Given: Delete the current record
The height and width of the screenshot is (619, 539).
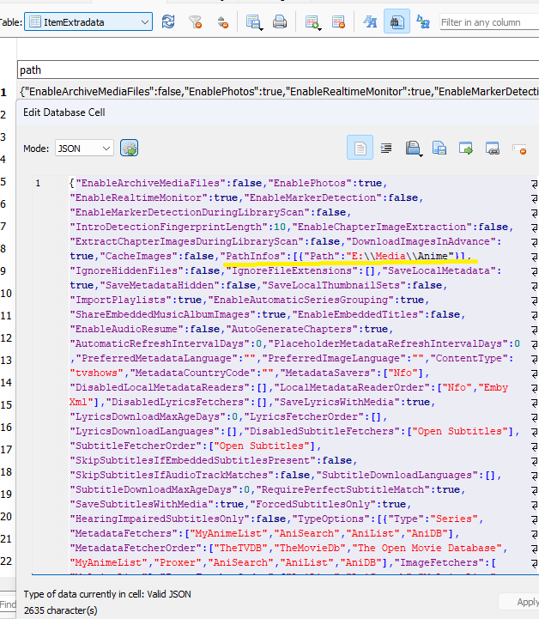Looking at the screenshot, I should click(x=338, y=21).
